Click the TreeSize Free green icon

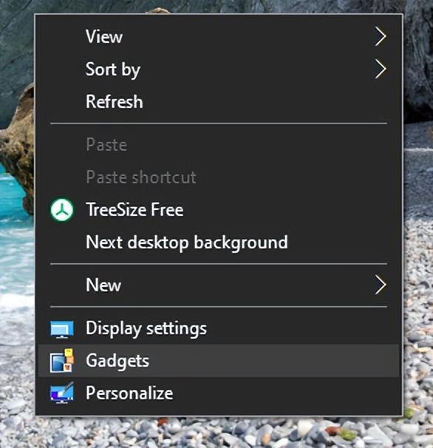[61, 210]
